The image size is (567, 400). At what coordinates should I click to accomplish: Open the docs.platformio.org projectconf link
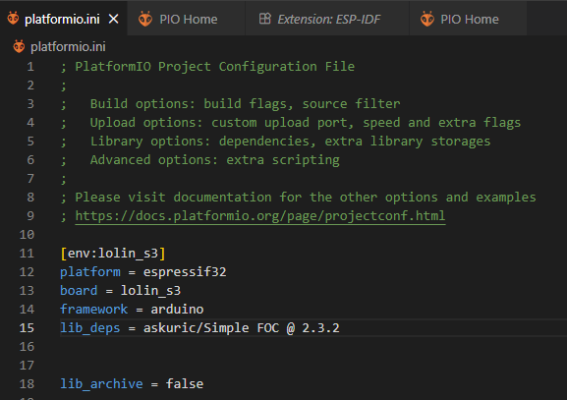coord(260,216)
